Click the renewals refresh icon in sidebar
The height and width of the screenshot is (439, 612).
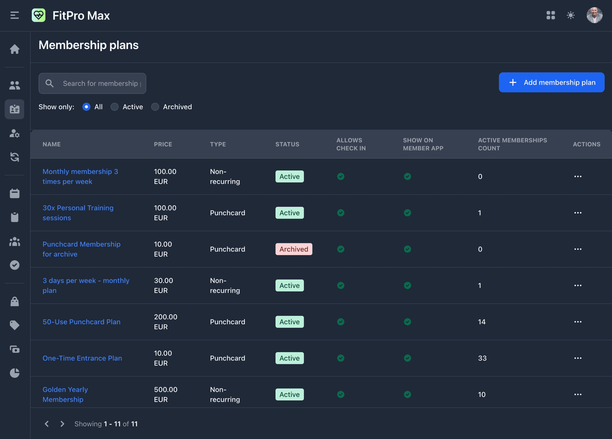pos(15,157)
